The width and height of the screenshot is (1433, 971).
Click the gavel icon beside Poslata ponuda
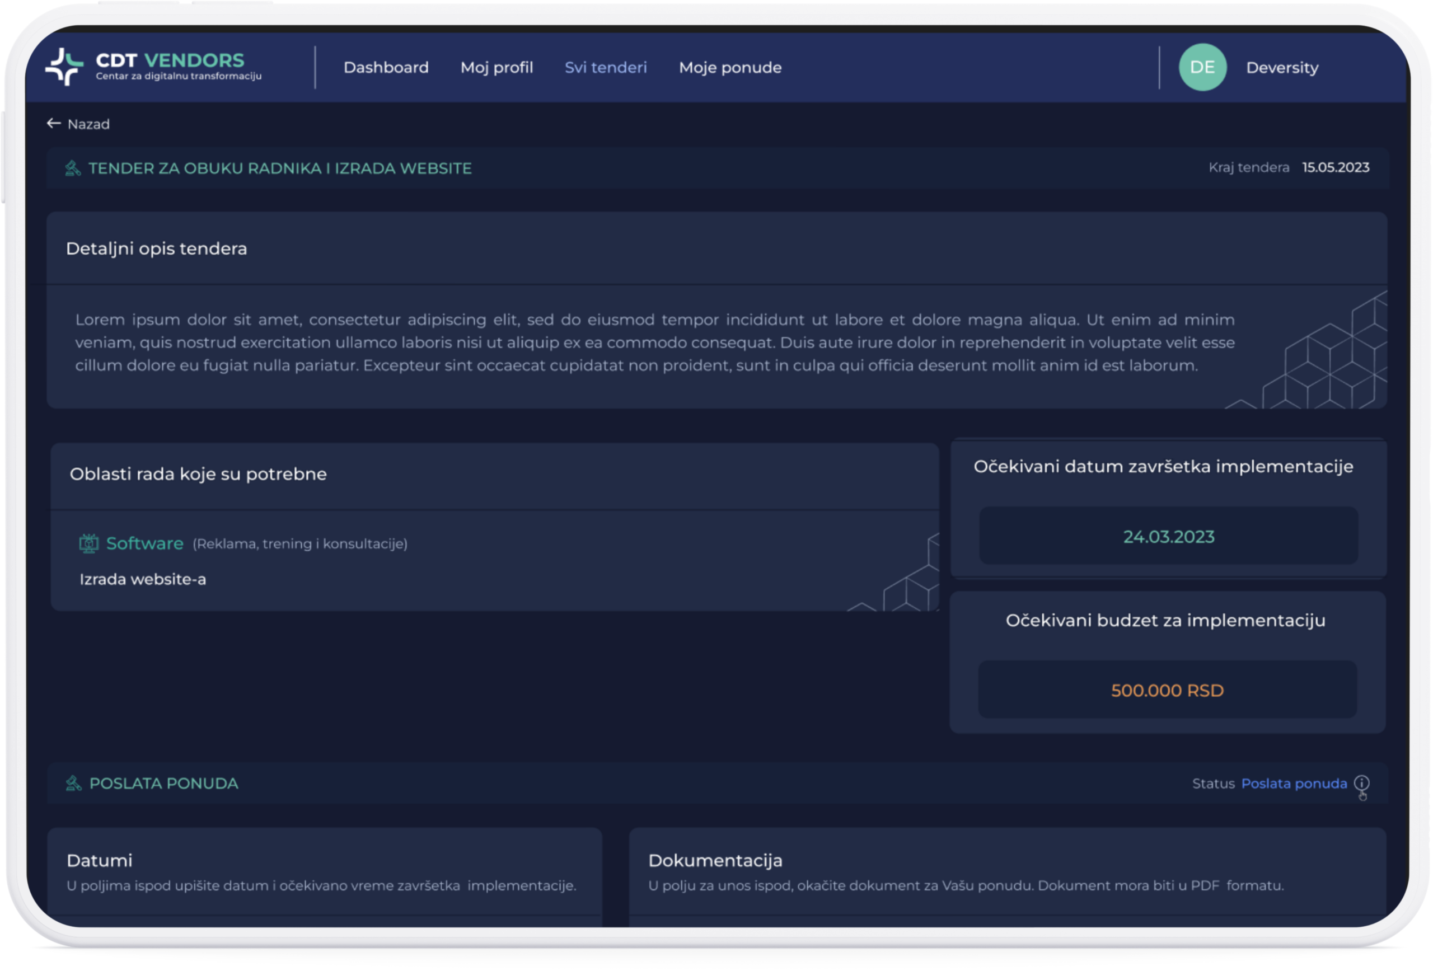click(73, 783)
